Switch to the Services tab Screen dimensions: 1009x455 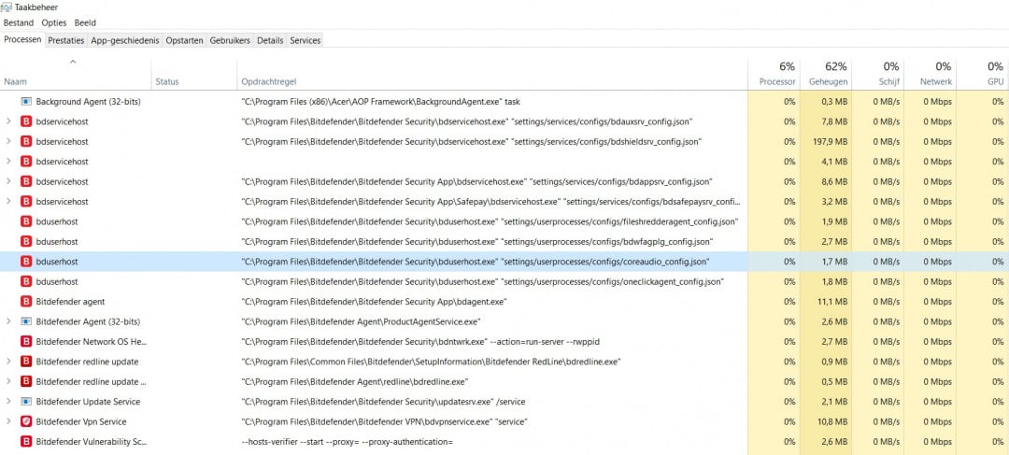[305, 40]
